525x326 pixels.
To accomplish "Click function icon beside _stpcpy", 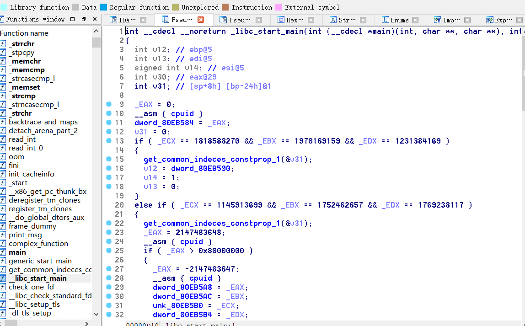I will [3, 52].
